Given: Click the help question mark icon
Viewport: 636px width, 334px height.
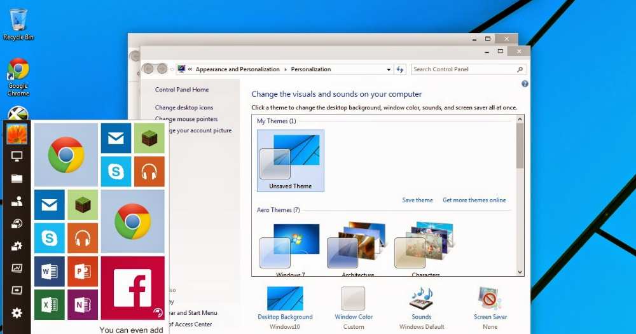Looking at the screenshot, I should point(525,84).
